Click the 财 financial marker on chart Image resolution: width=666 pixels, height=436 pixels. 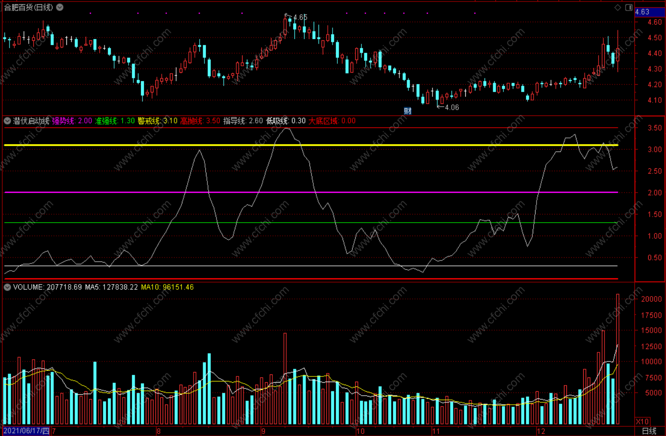[408, 111]
